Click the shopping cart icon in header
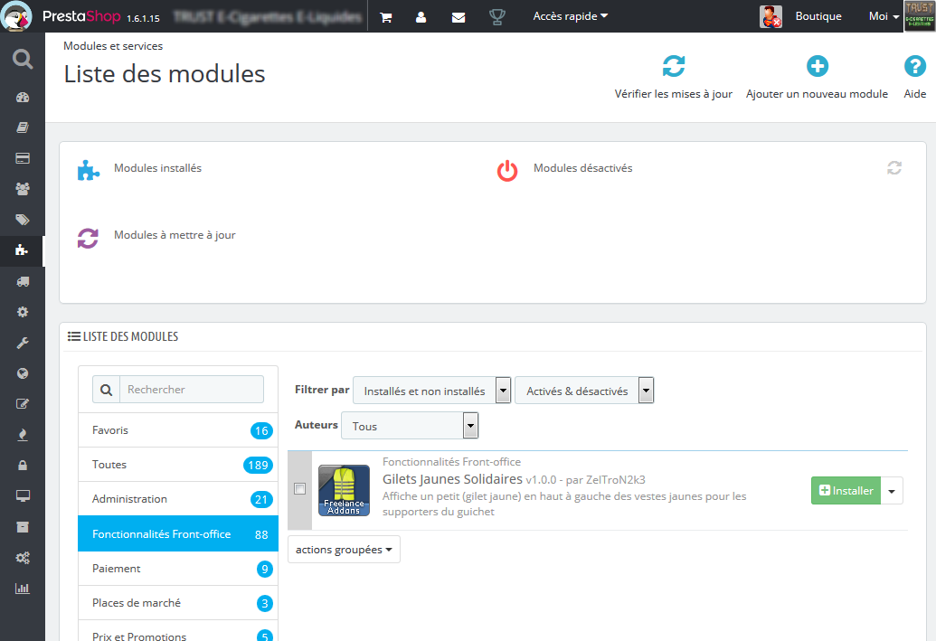Viewport: 936px width, 641px height. coord(385,16)
